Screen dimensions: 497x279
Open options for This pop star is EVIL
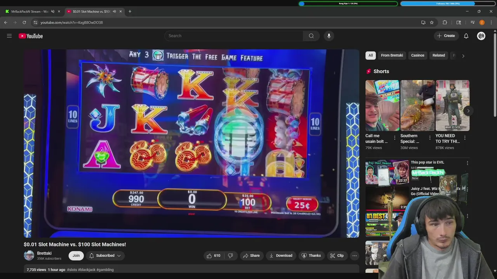pos(467,163)
